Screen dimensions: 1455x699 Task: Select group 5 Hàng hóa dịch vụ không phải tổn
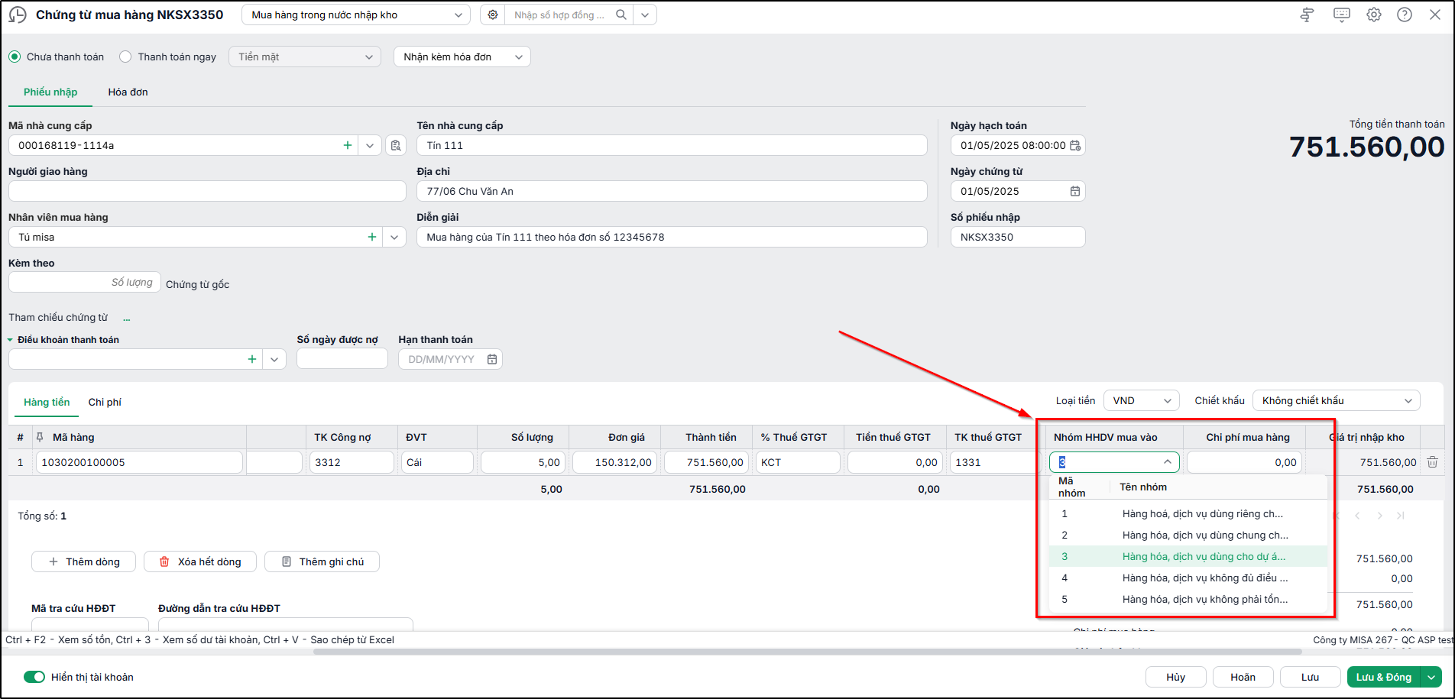(1188, 599)
